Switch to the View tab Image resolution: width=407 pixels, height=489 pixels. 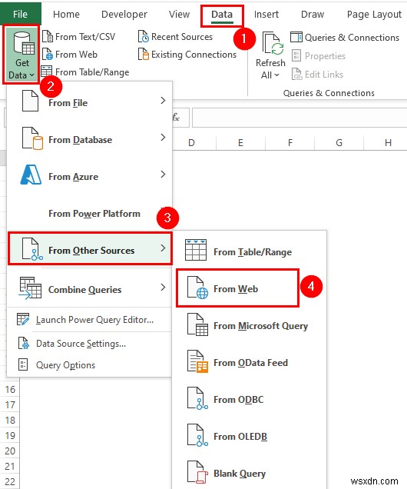(x=179, y=14)
